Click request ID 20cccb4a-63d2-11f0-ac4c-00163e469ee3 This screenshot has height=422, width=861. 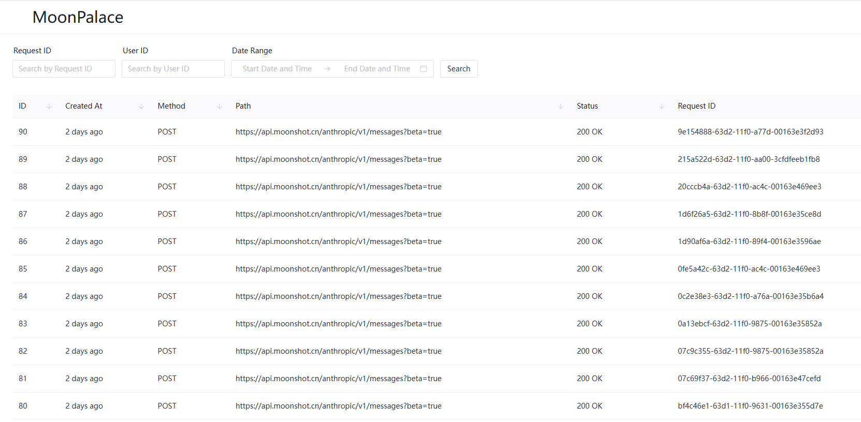(749, 187)
